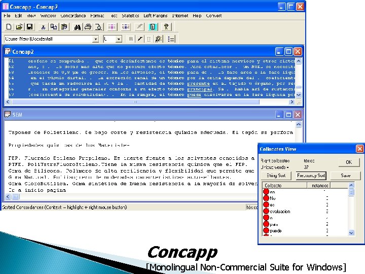Open the Help menu
Screen dimensions: 365x274
(197, 16)
